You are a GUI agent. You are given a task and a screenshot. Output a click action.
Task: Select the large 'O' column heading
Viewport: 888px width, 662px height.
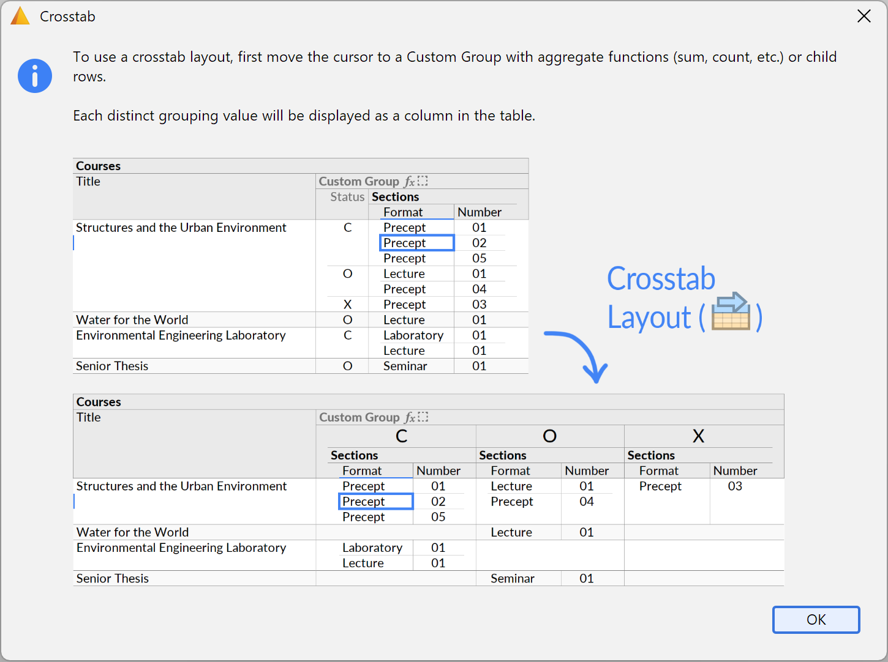550,436
